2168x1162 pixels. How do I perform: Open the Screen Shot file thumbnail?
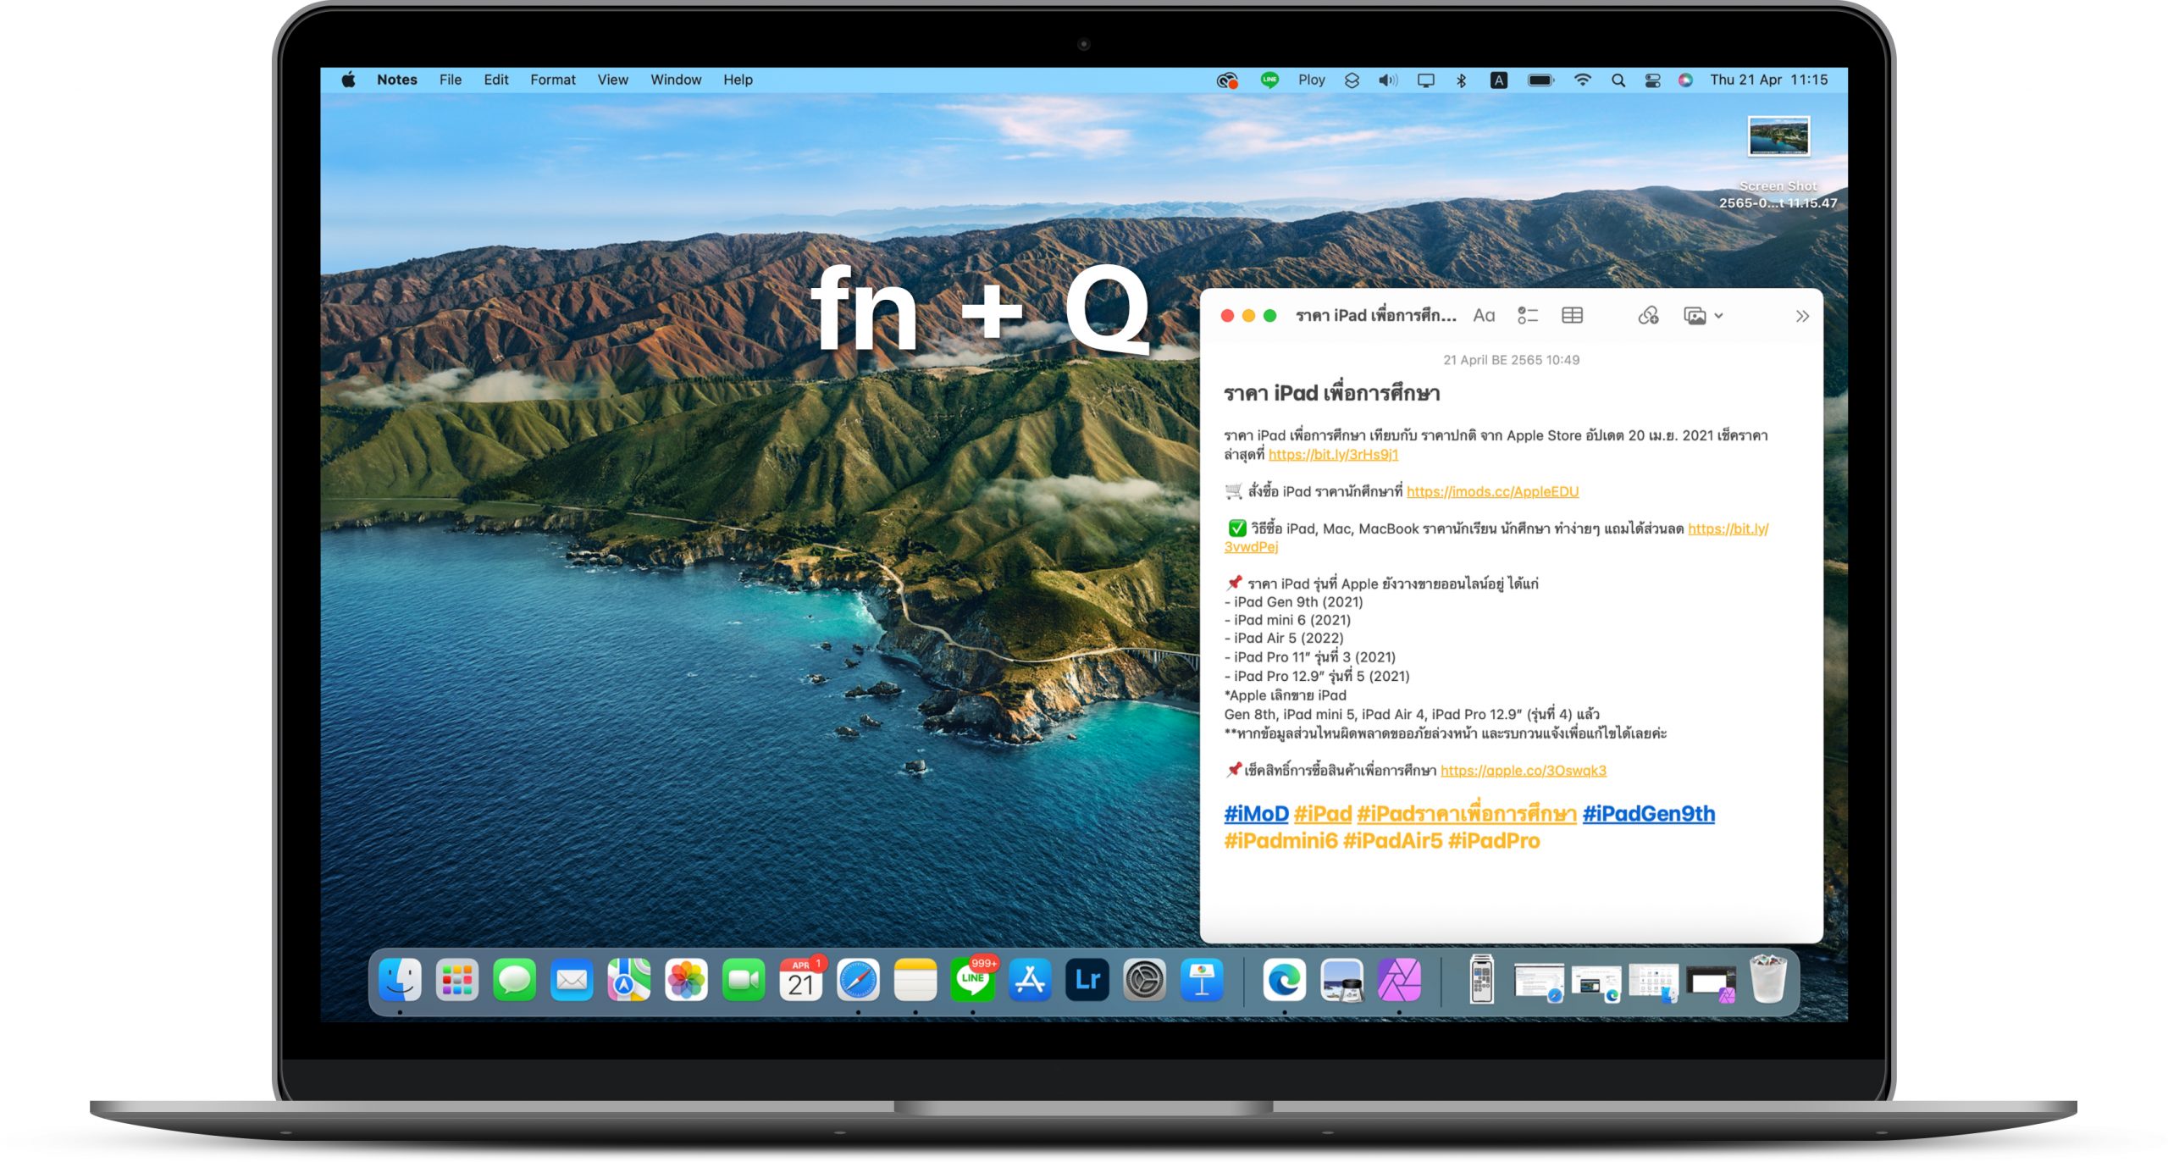coord(1778,136)
